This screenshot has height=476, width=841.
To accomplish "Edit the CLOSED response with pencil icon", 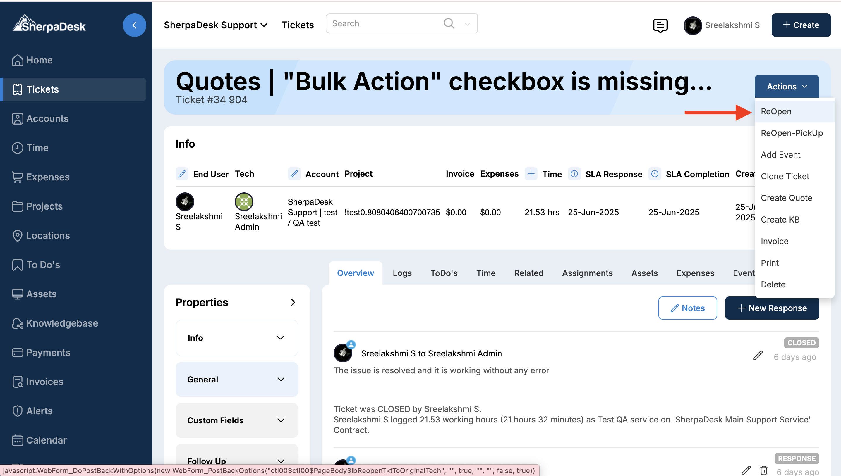I will coord(758,355).
